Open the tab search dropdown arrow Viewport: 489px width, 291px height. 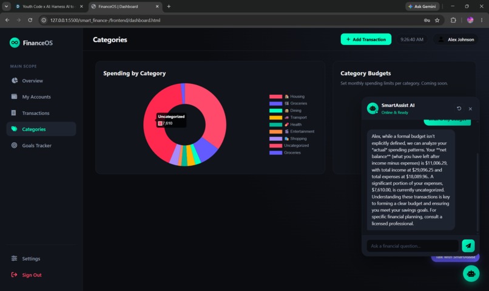pos(6,6)
